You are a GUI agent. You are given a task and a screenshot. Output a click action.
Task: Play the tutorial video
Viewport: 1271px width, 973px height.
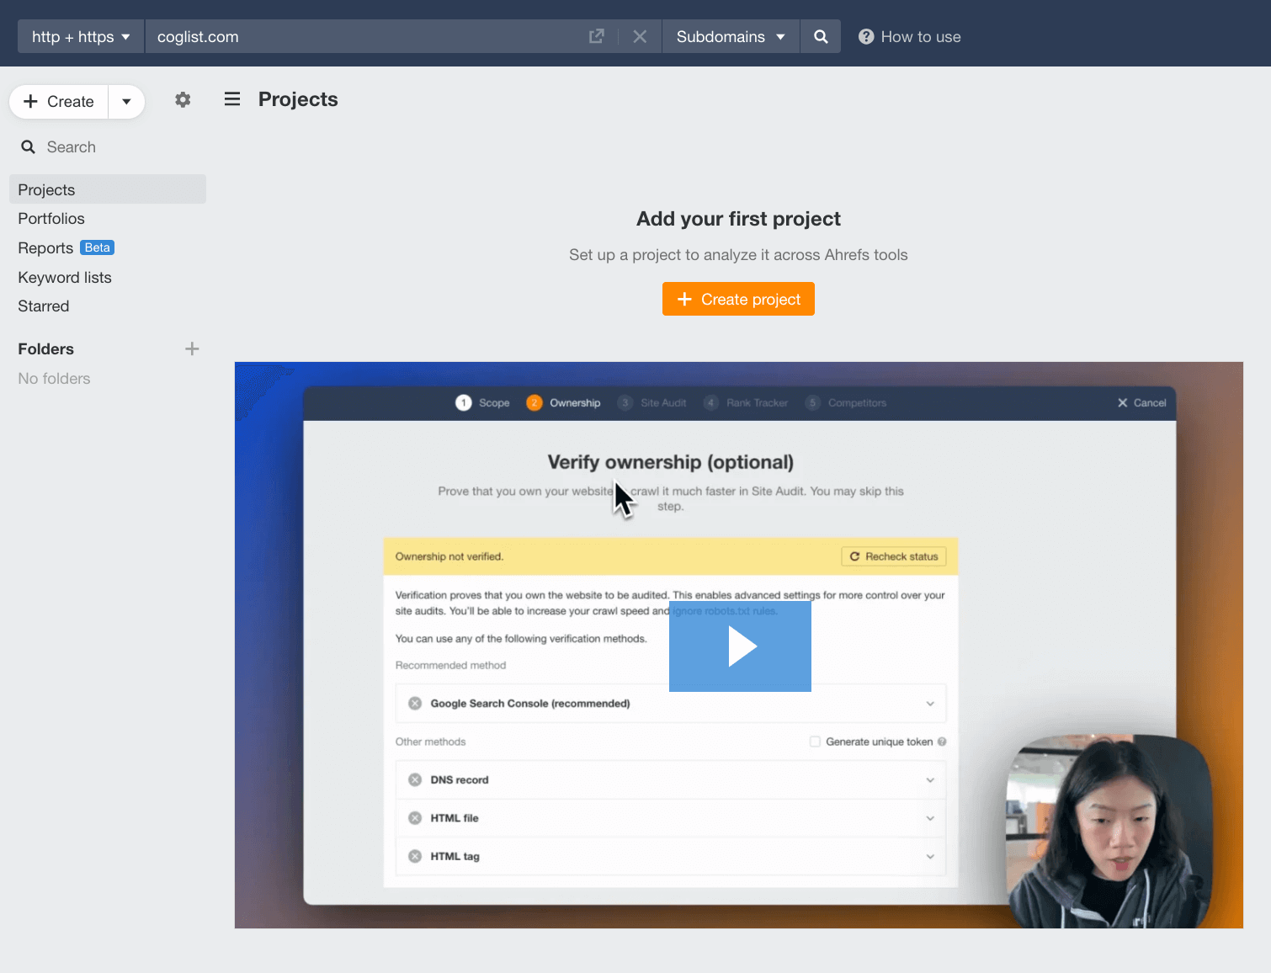coord(740,646)
